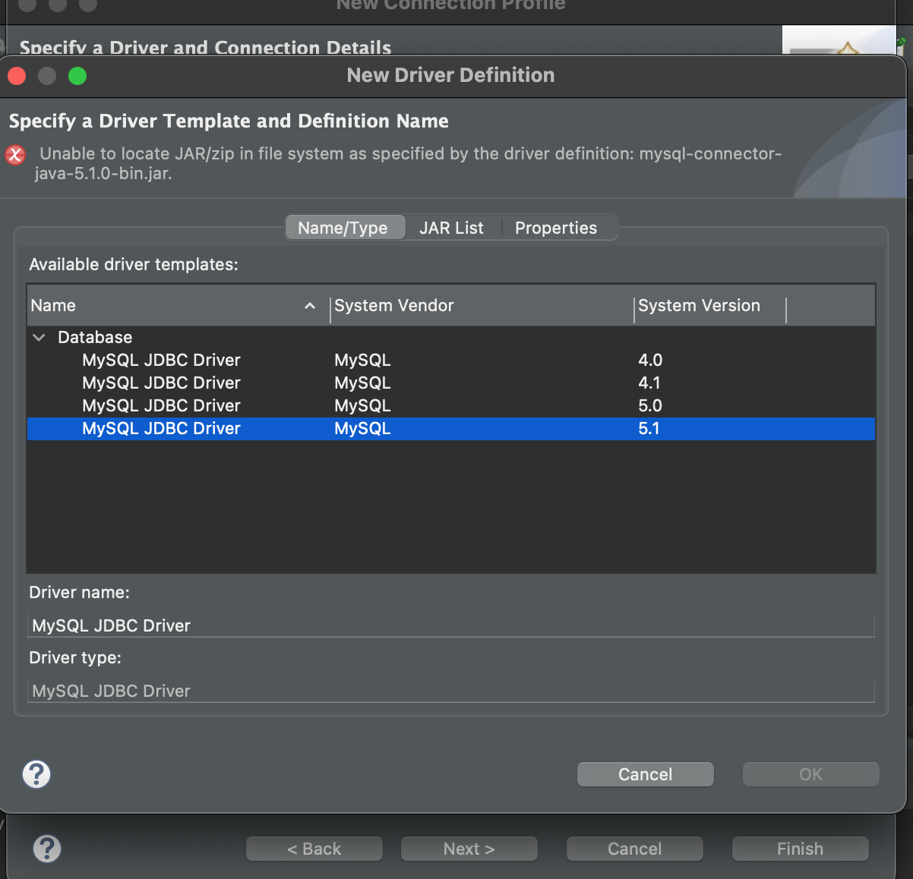Image resolution: width=913 pixels, height=879 pixels.
Task: Cancel the New Driver Definition dialog
Action: click(646, 774)
